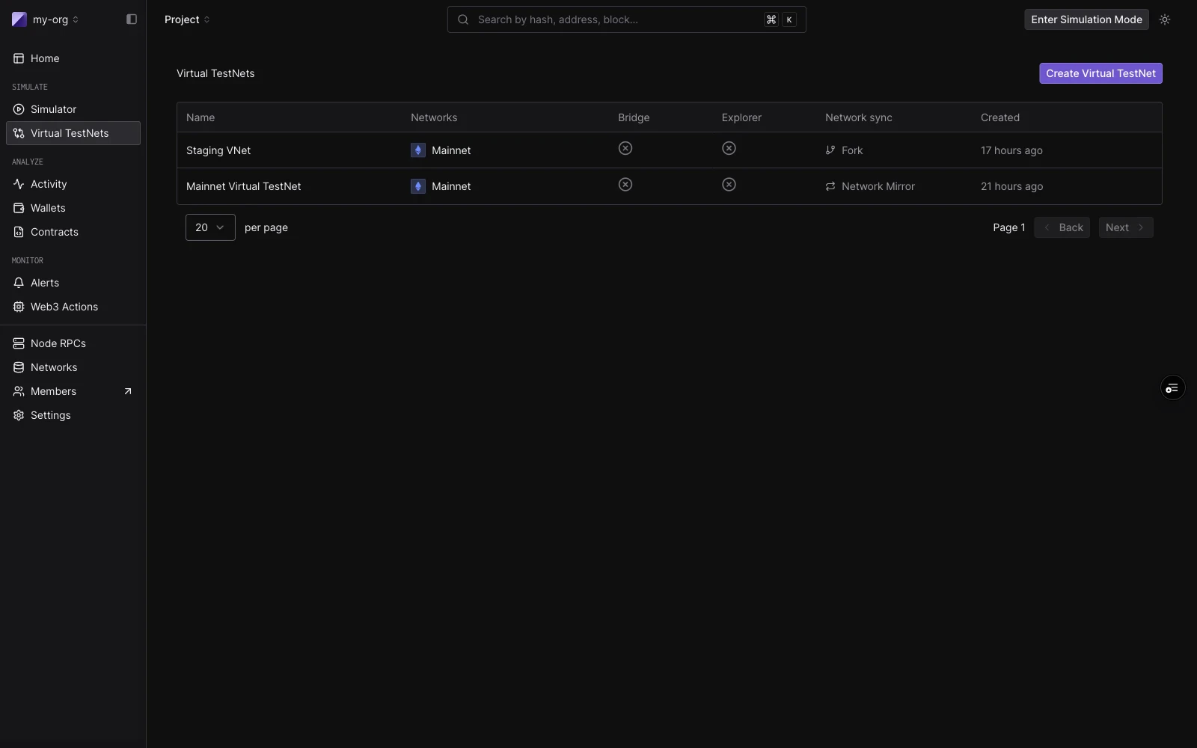1197x748 pixels.
Task: Open Alerts page
Action: [73, 283]
